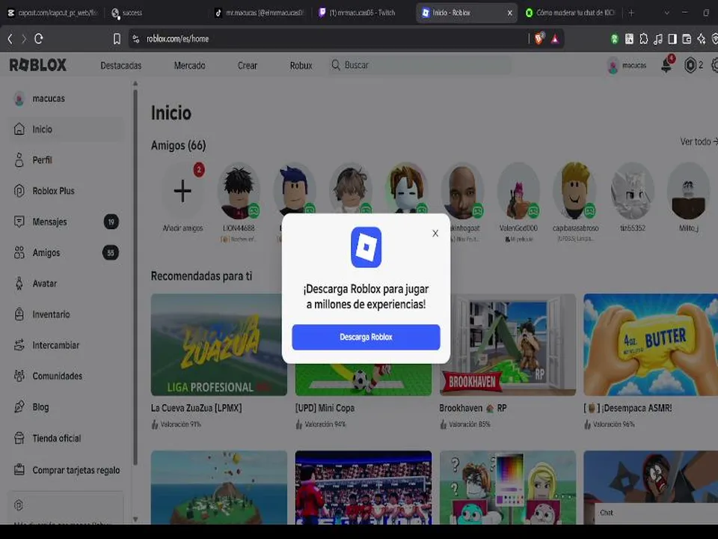Switch to the Twitch browser tab
718x539 pixels.
click(x=362, y=13)
